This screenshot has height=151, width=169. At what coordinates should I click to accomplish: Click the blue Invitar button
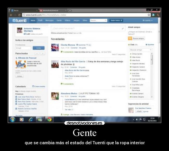38,48
